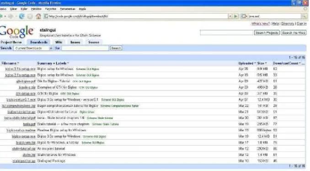The height and width of the screenshot is (171, 310).
Task: Click the search engine icon in search box
Action: click(x=244, y=16)
